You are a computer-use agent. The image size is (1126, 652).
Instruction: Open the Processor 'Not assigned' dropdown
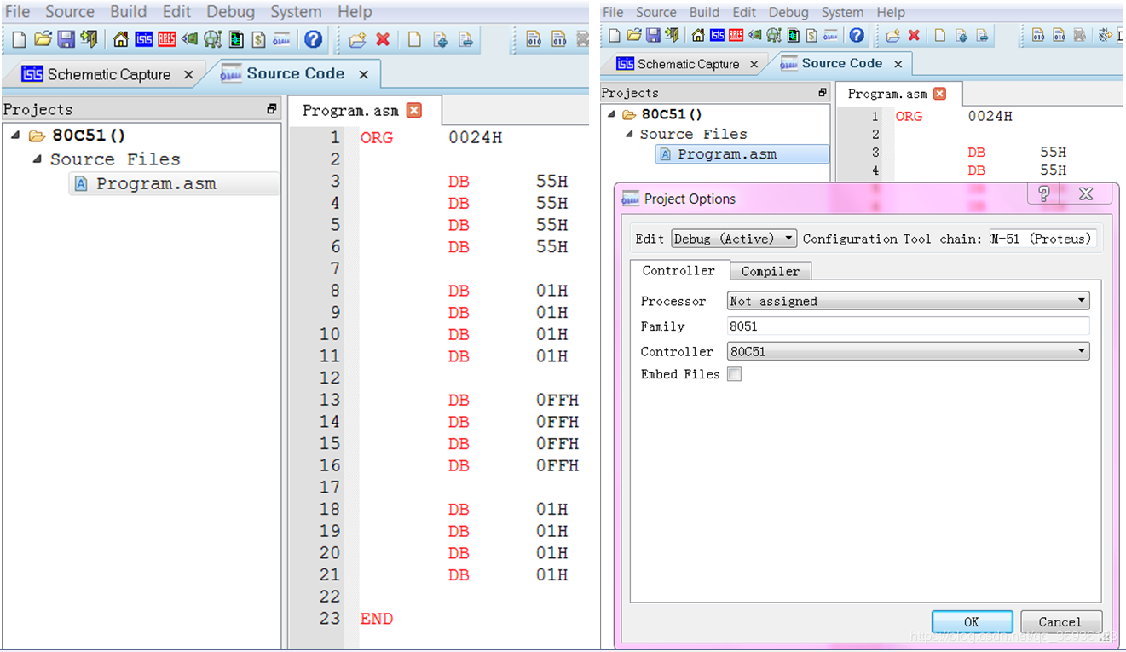[x=908, y=301]
